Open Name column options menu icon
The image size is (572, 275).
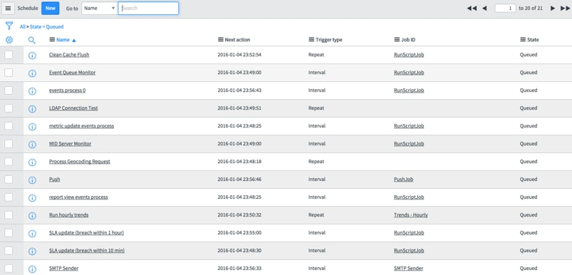click(52, 40)
